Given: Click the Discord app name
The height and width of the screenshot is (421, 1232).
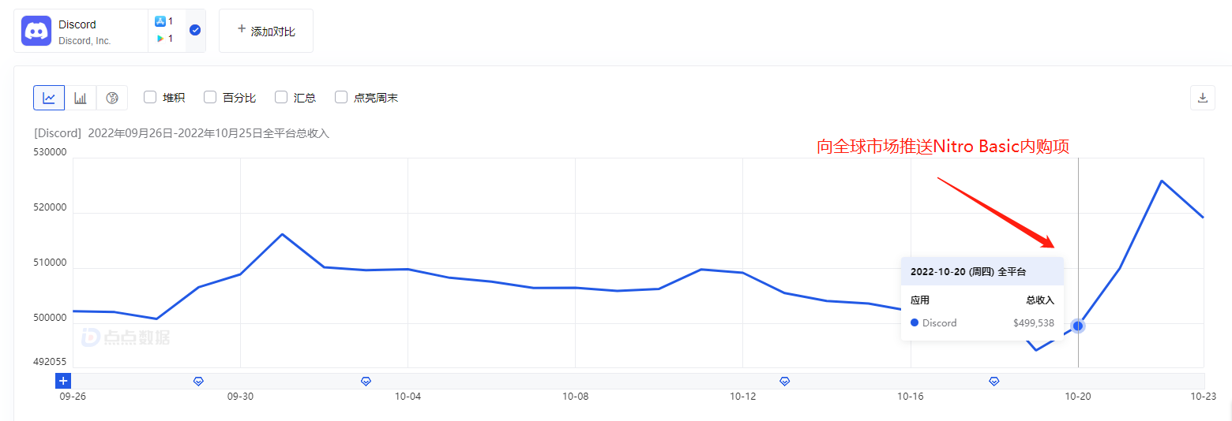Looking at the screenshot, I should coord(77,24).
